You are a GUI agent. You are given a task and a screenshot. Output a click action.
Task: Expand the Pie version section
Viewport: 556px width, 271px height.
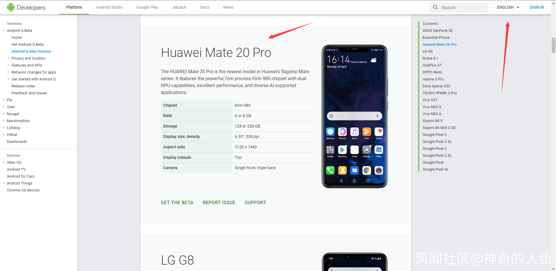[4, 100]
